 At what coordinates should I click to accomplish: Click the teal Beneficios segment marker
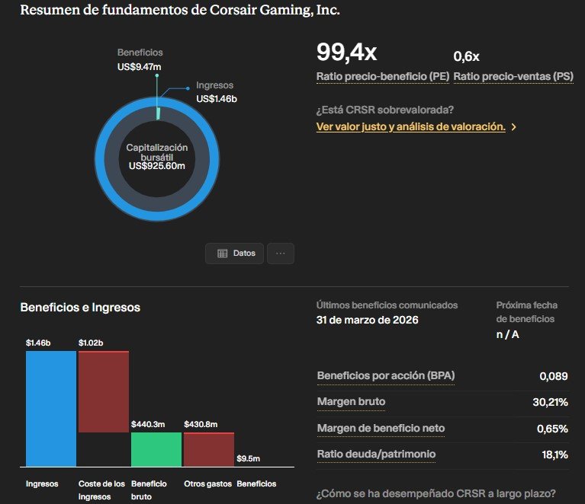click(158, 113)
